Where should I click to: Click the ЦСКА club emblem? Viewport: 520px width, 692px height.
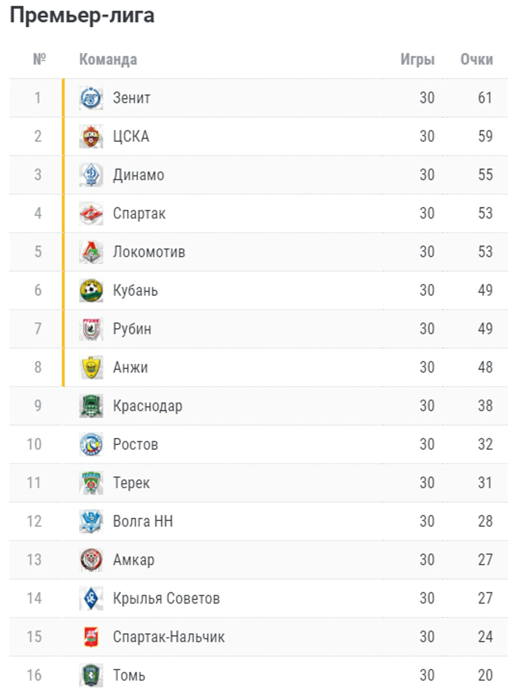point(91,136)
